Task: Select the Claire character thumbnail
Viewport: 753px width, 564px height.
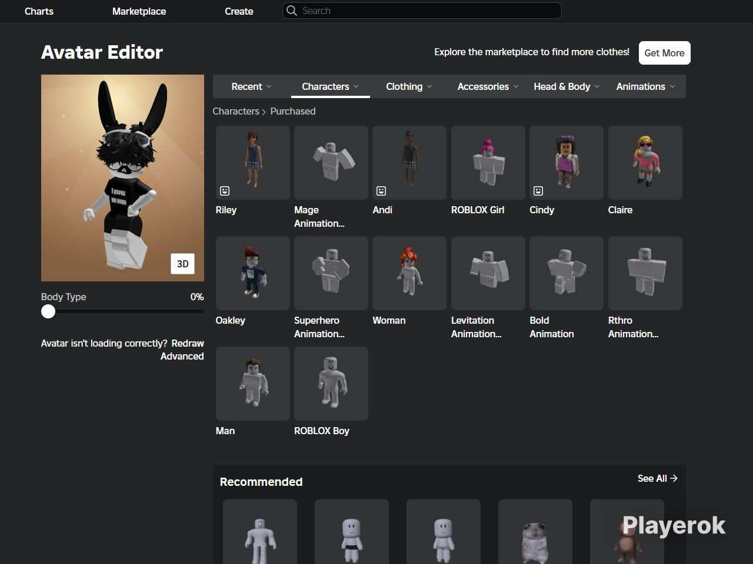Action: point(645,163)
